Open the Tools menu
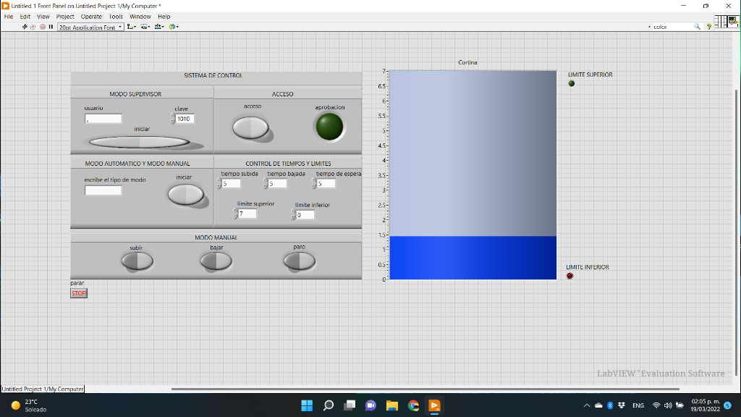This screenshot has height=417, width=741. pyautogui.click(x=116, y=16)
